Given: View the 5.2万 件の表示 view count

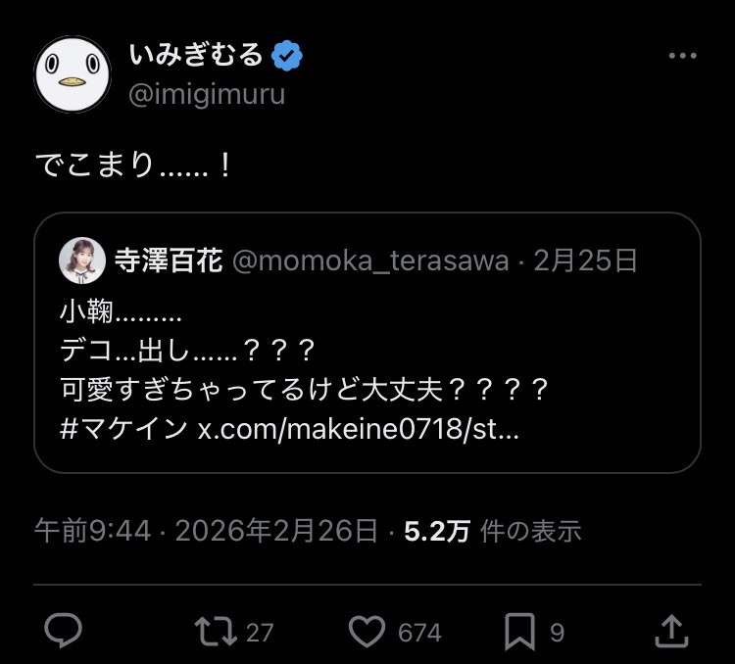Looking at the screenshot, I should tap(493, 531).
